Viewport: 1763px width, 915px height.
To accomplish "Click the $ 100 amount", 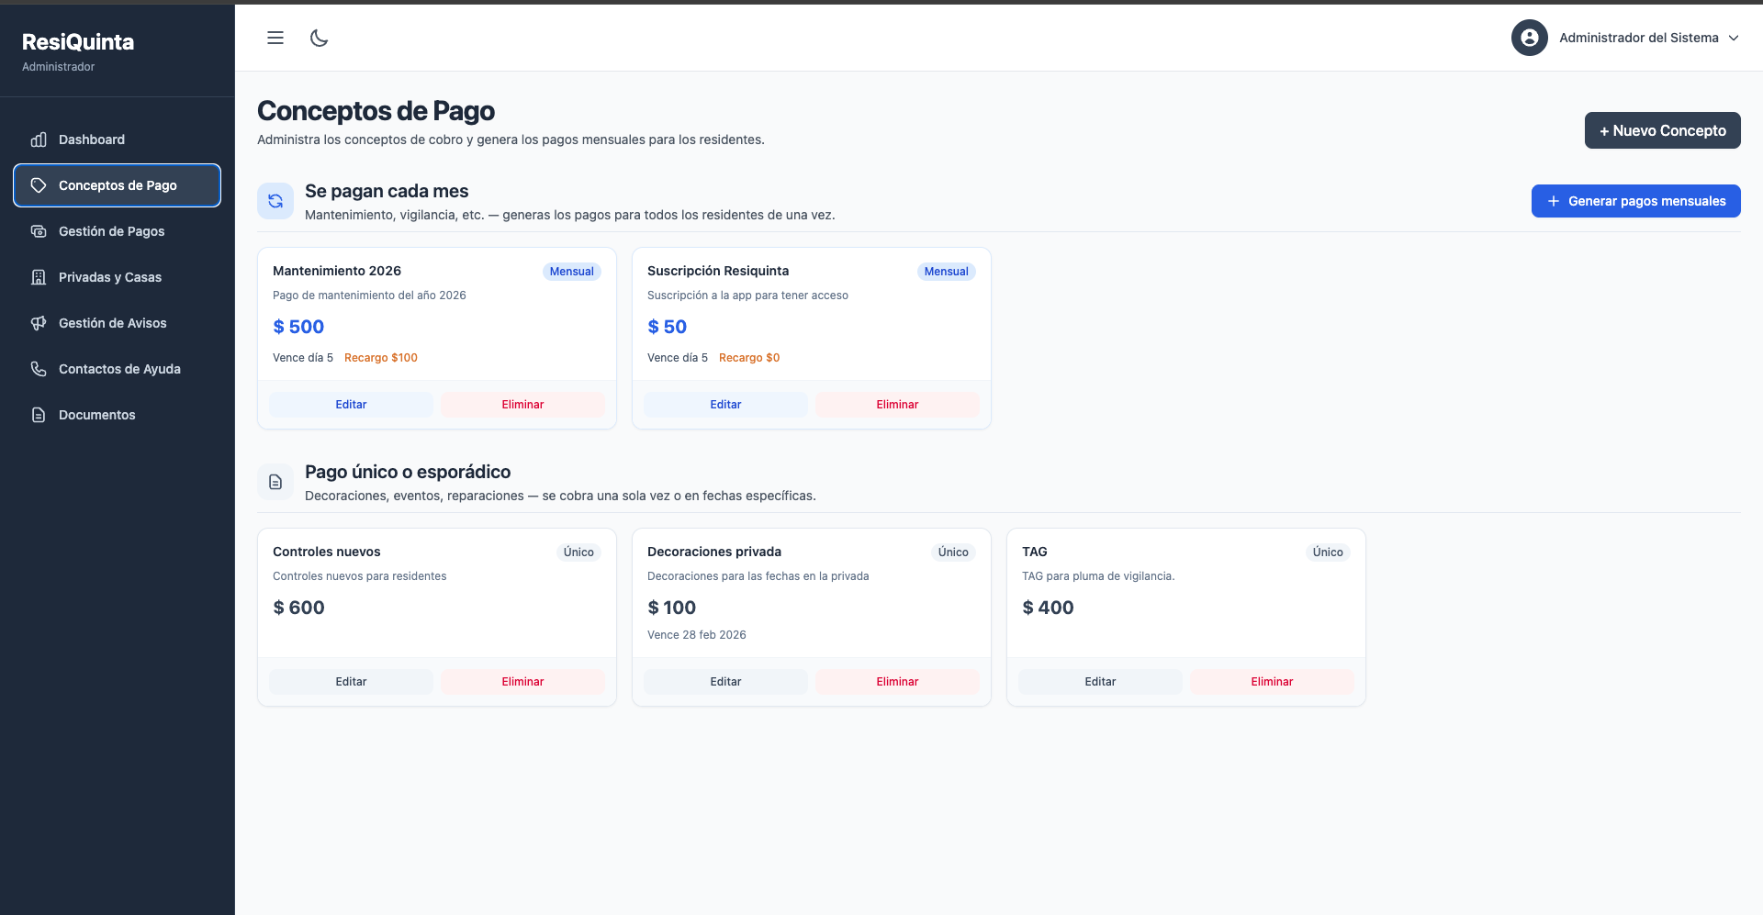I will [x=672, y=608].
